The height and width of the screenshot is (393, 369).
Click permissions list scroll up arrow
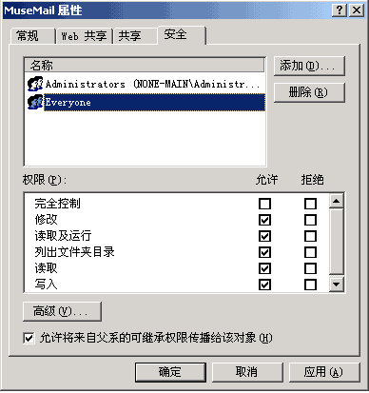336,201
